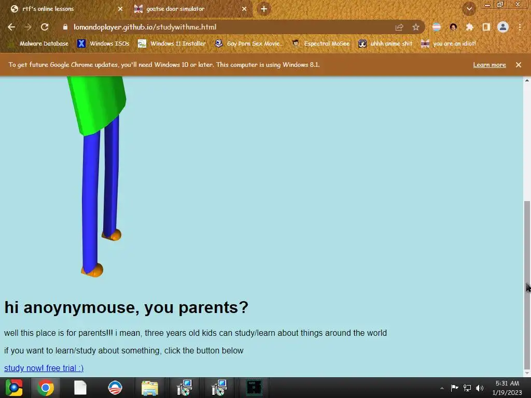This screenshot has height=398, width=531.
Task: Open the blank document taskbar icon
Action: point(80,388)
